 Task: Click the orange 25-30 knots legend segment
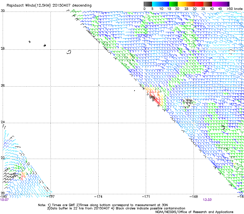tap(191, 4)
